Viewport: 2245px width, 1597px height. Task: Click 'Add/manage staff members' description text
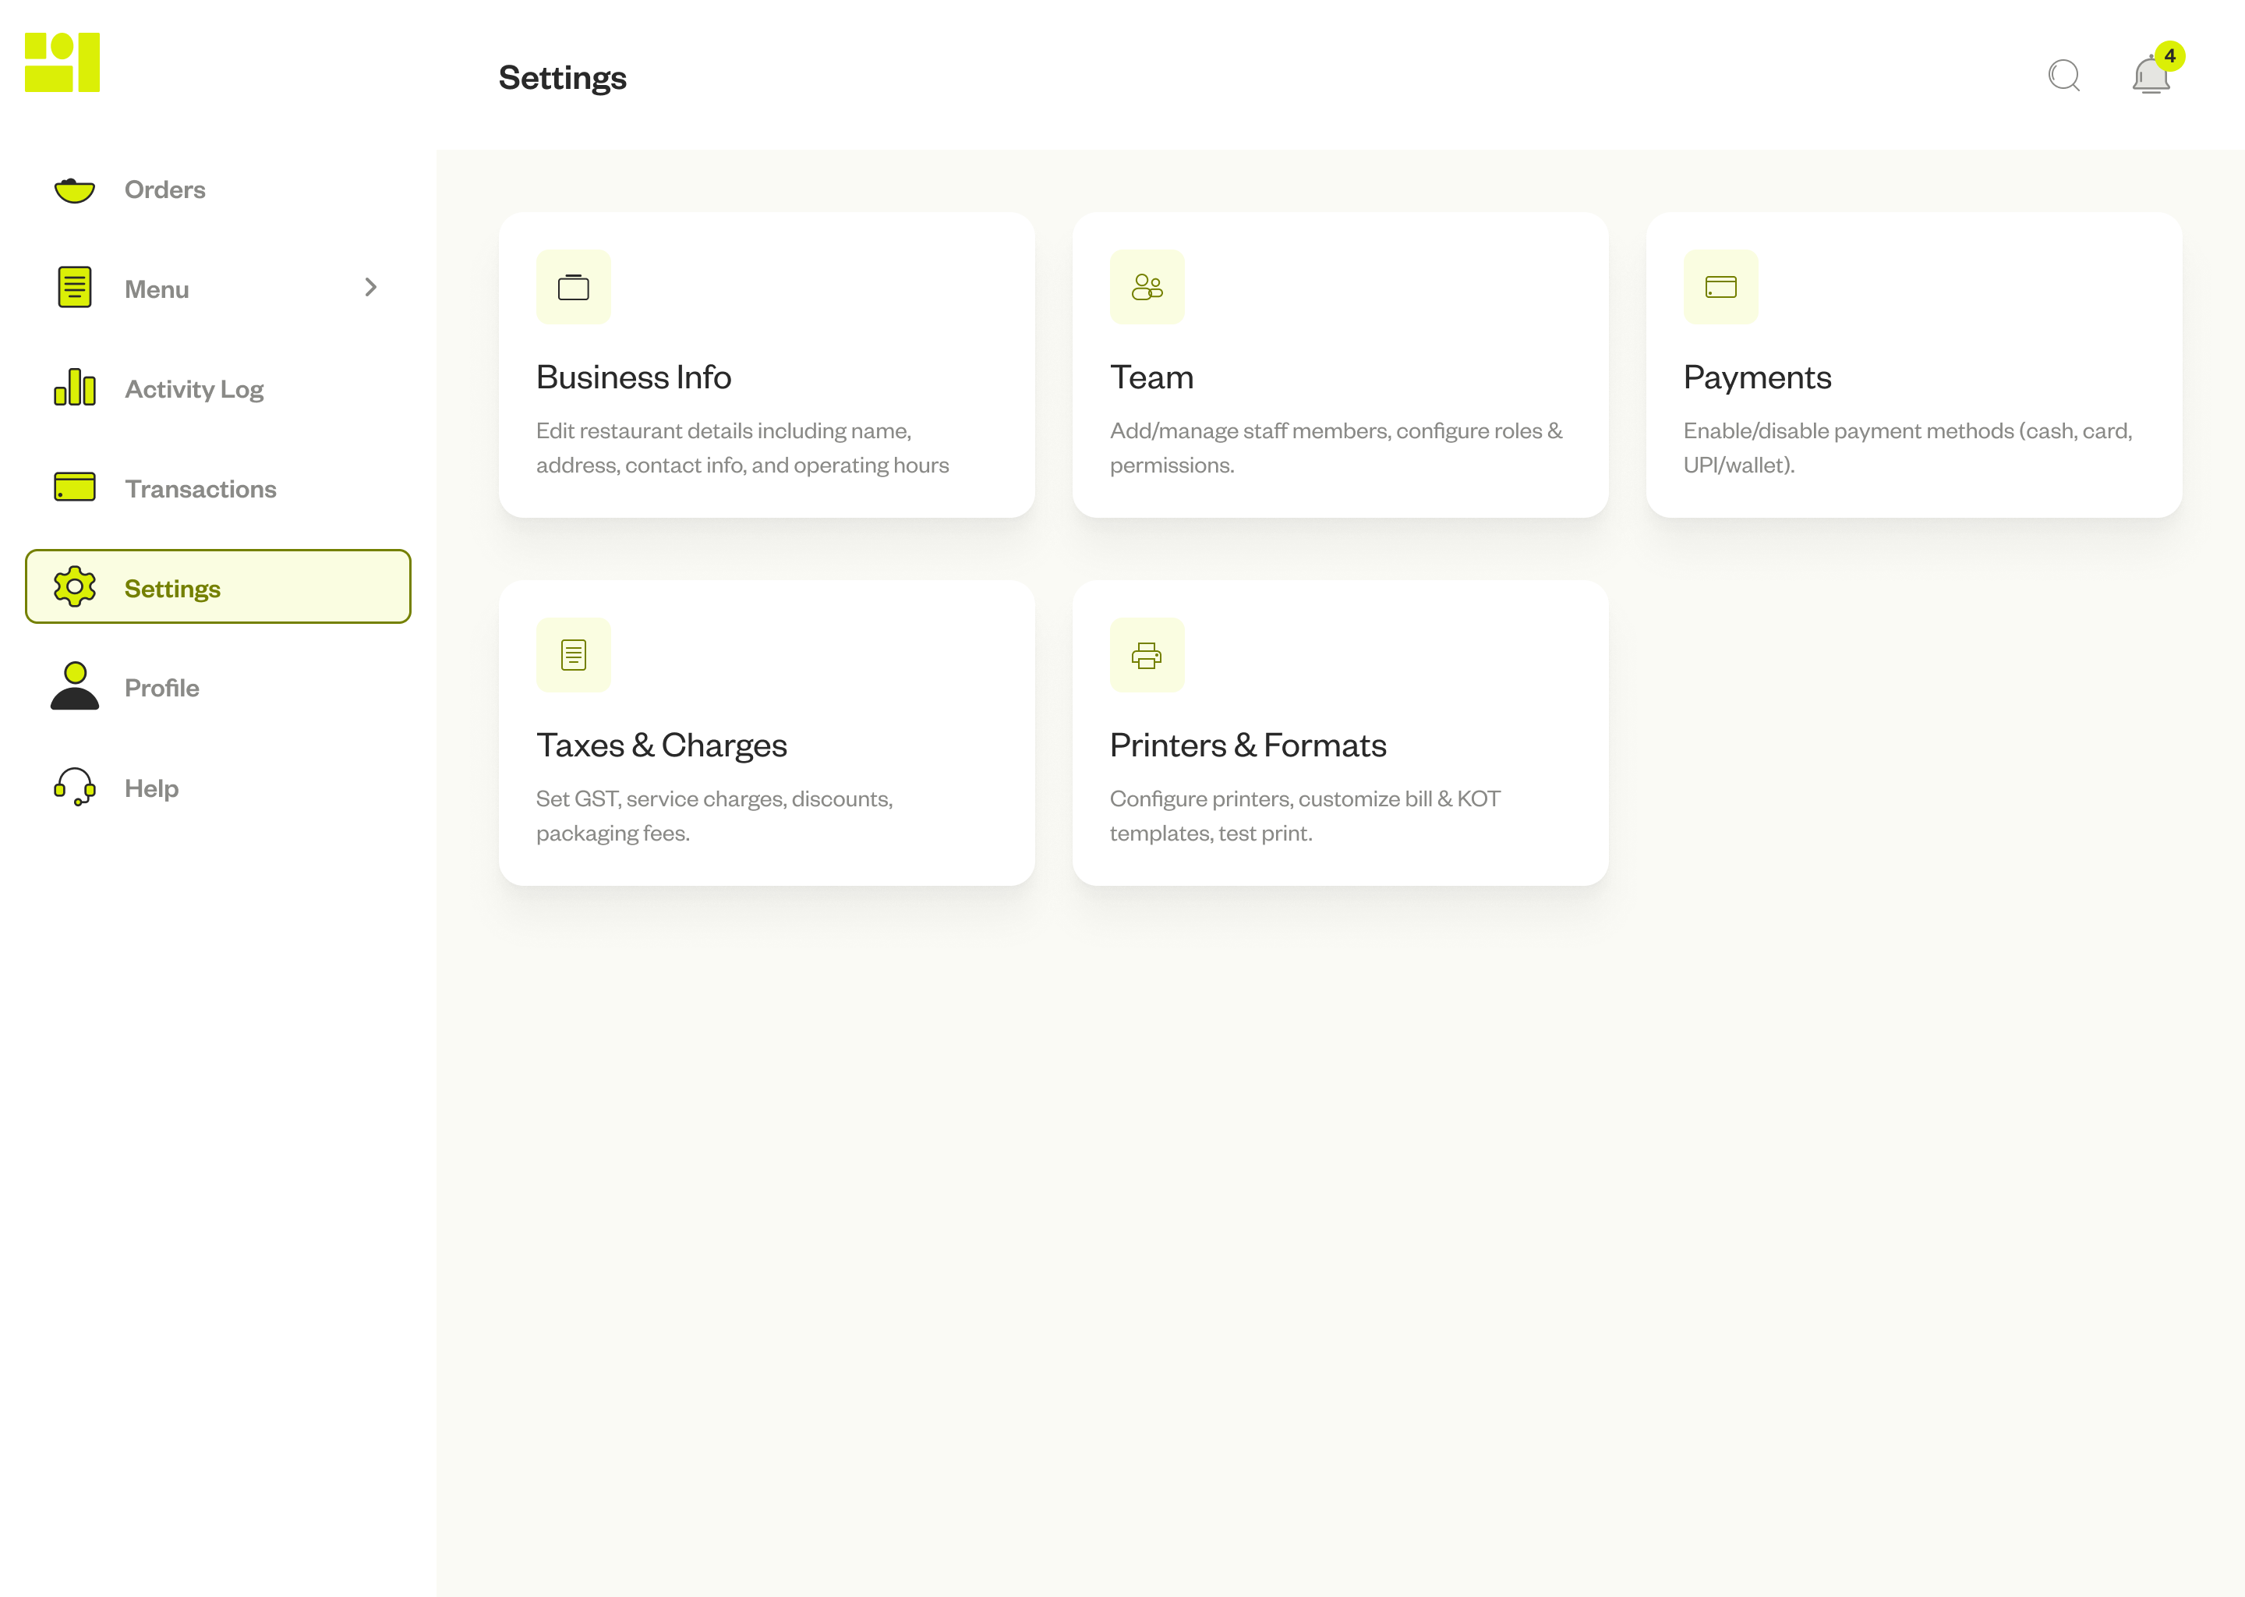[1337, 448]
